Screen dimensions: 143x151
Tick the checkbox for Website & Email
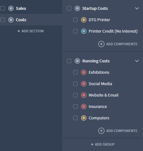coord(75,95)
